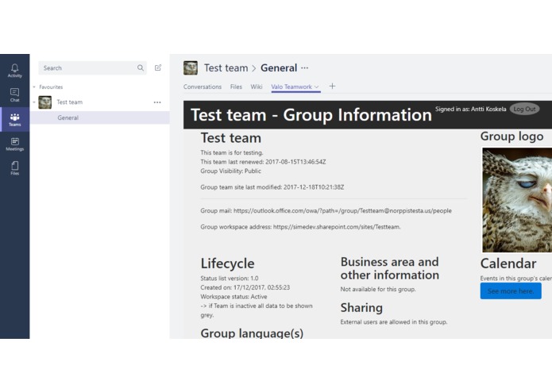552x392 pixels.
Task: Click the new chat compose icon
Action: [x=158, y=67]
